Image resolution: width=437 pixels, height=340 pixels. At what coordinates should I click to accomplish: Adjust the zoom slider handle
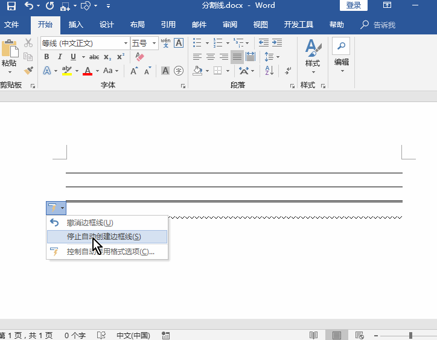(x=410, y=336)
